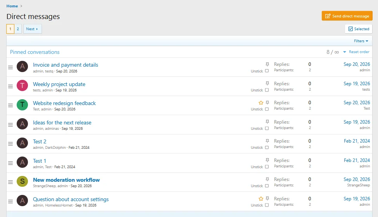
Task: Open the Filters dropdown
Action: tap(361, 41)
